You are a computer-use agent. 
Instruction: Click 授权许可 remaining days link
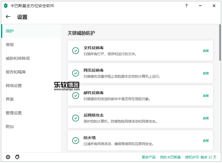tap(201, 157)
